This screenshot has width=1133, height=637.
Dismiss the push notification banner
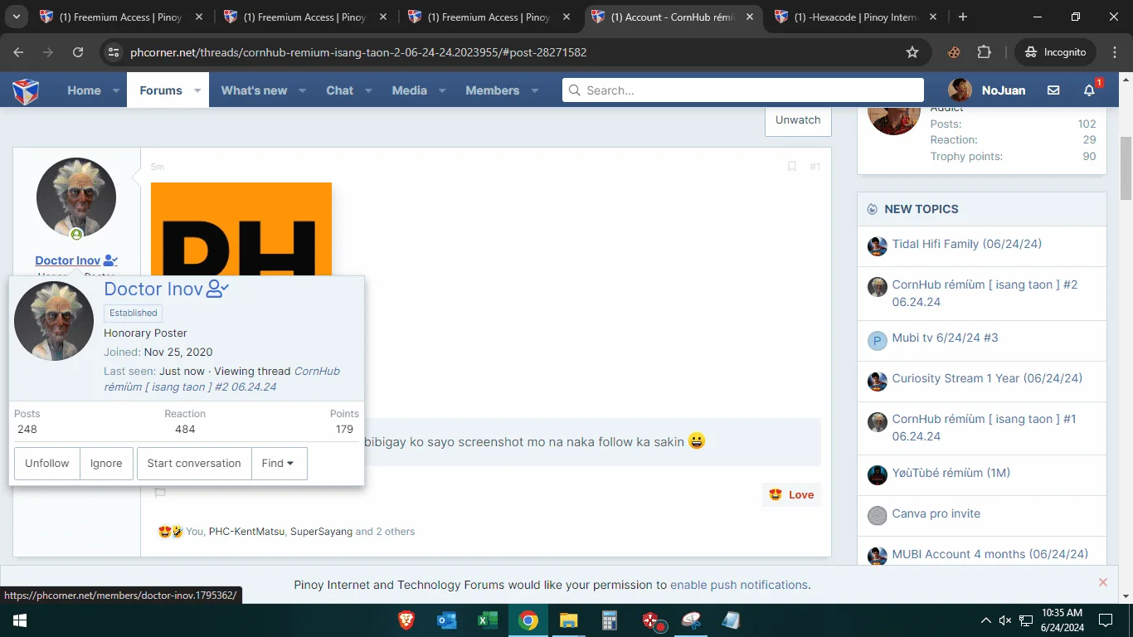[x=1103, y=582]
